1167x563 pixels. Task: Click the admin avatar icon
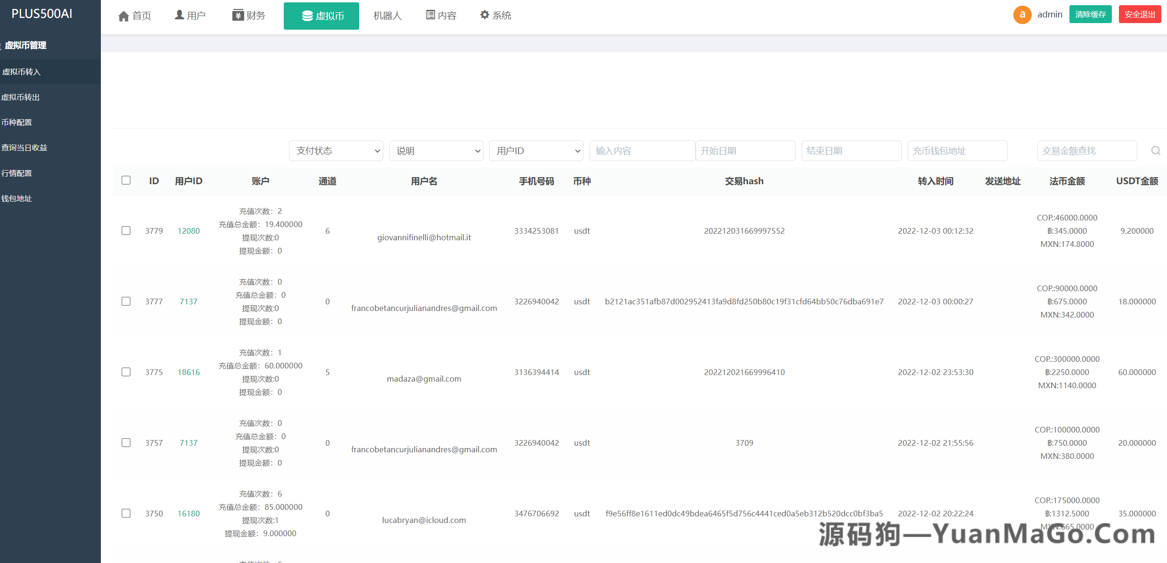1022,14
